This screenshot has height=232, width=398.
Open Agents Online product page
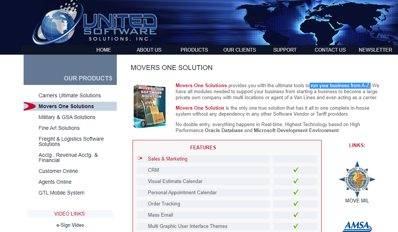click(x=55, y=182)
